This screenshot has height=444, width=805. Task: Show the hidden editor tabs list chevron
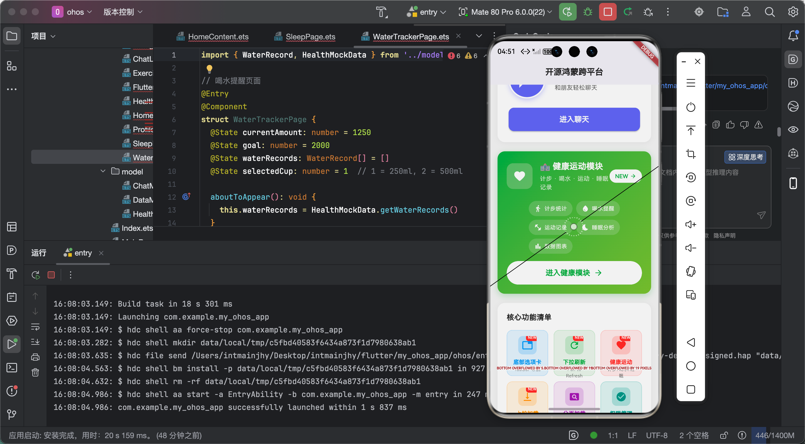click(478, 36)
